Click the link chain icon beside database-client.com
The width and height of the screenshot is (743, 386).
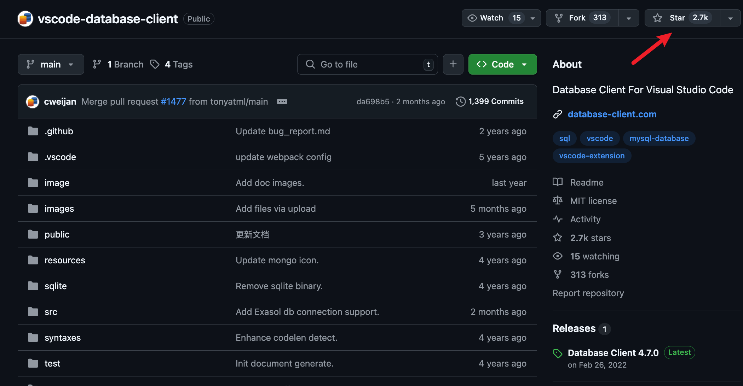tap(558, 114)
